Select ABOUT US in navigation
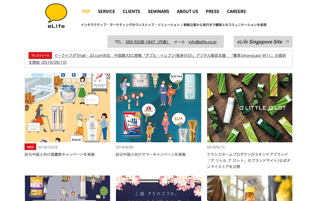 187,11
